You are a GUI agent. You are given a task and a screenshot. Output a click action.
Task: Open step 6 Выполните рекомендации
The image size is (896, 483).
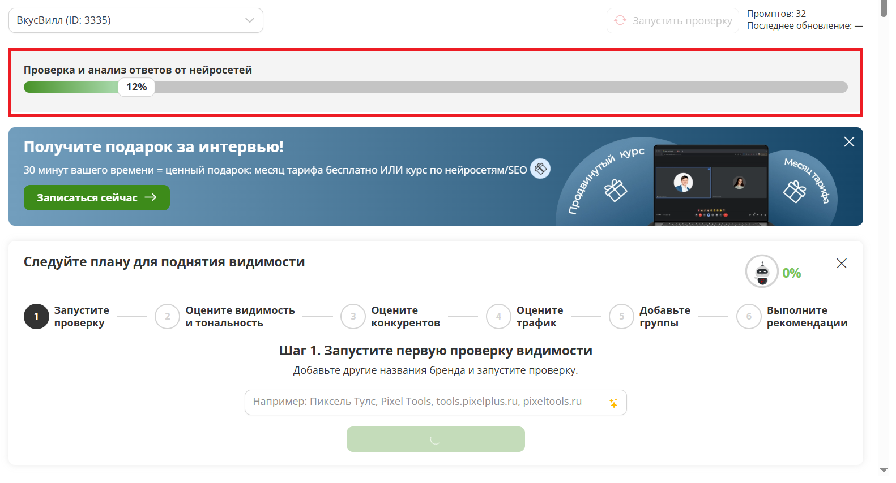(x=749, y=317)
